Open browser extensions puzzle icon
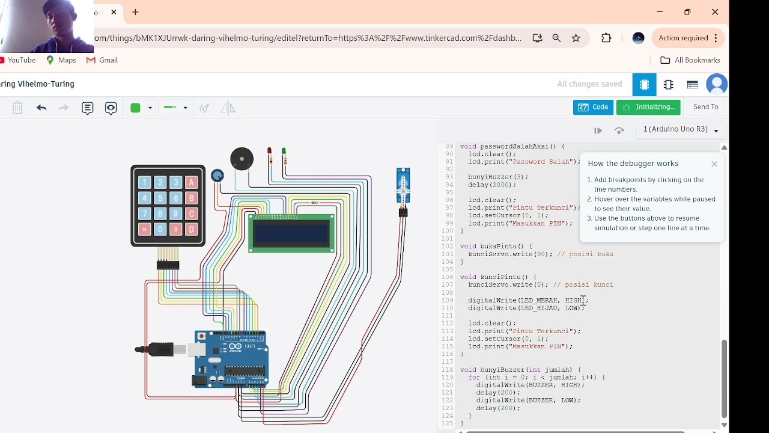 [x=607, y=38]
